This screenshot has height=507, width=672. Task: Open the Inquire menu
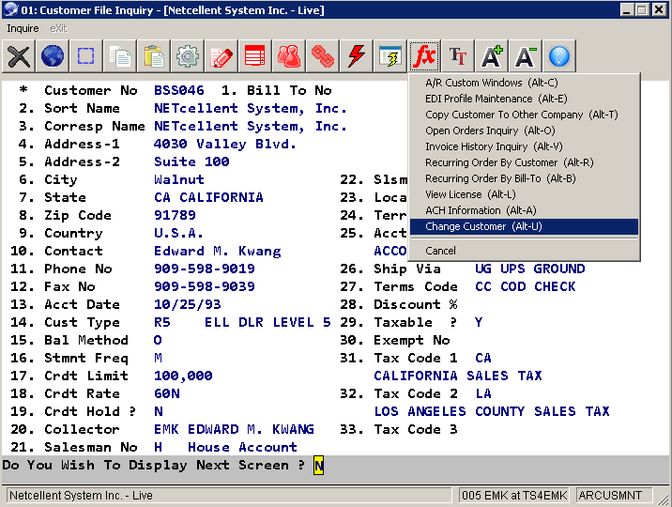[x=23, y=29]
